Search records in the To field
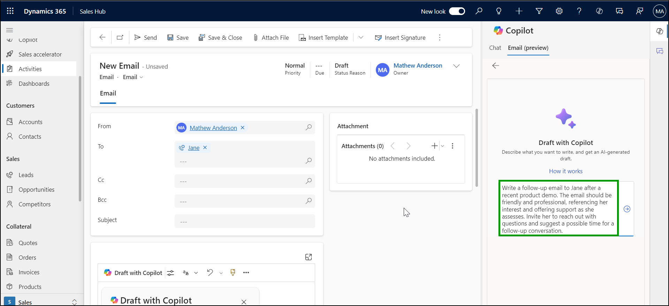Image resolution: width=669 pixels, height=306 pixels. pos(309,161)
